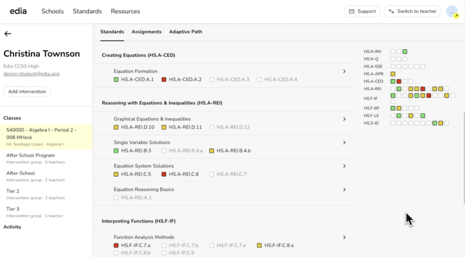Expand the Single Variable Solutions chevron
Viewport: 465px width, 257px height.
[x=344, y=142]
